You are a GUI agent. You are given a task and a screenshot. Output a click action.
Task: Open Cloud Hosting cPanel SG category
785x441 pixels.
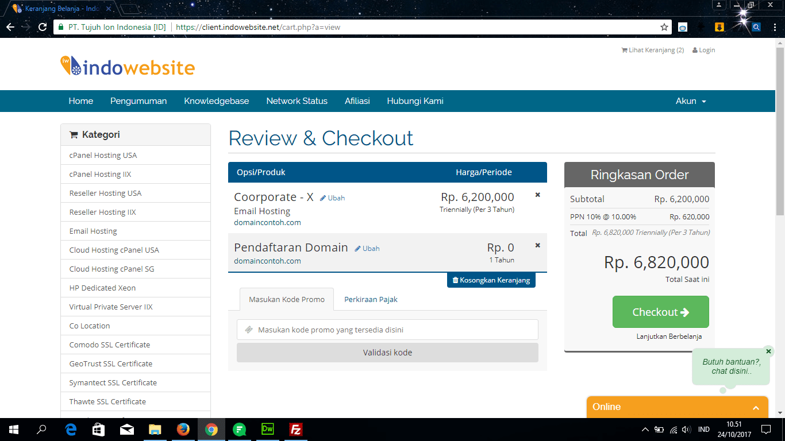point(136,269)
